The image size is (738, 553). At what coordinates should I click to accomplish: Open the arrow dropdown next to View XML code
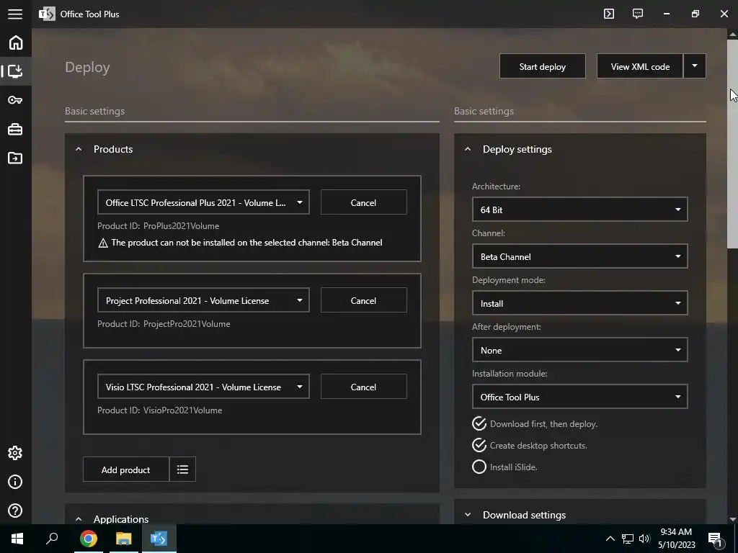click(695, 66)
